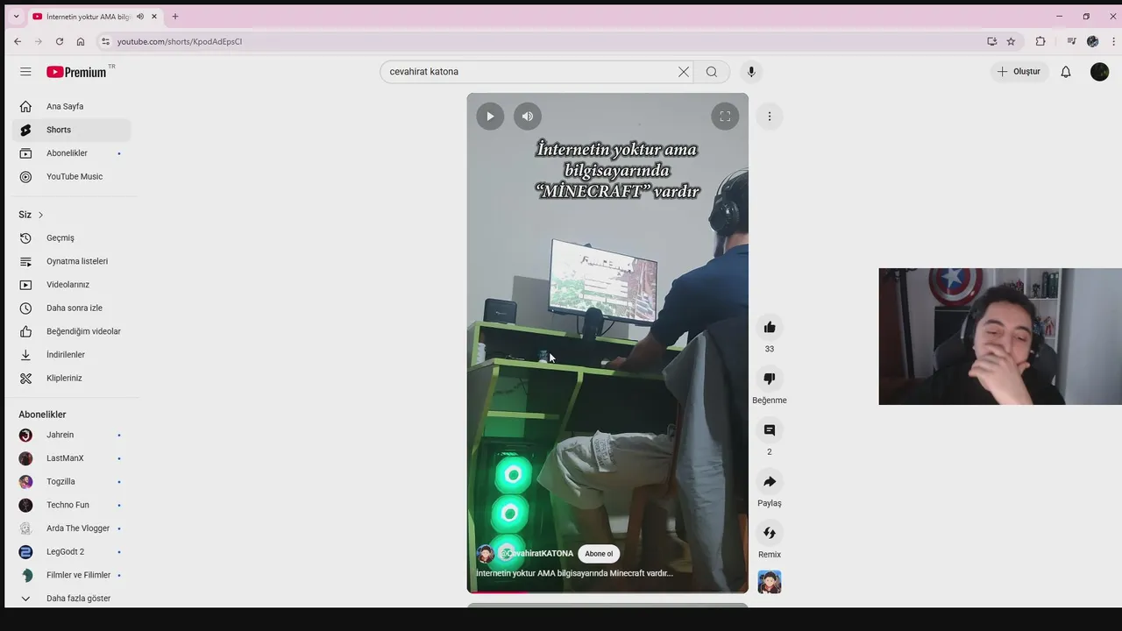Screen dimensions: 1122x631
Task: Open the browser extensions puzzle icon
Action: (x=1040, y=41)
